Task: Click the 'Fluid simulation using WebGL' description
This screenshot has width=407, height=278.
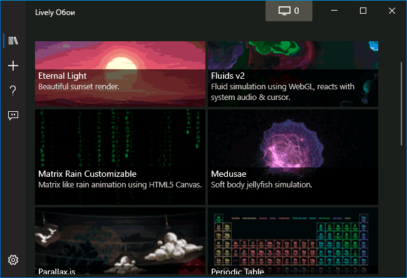Action: tap(282, 92)
